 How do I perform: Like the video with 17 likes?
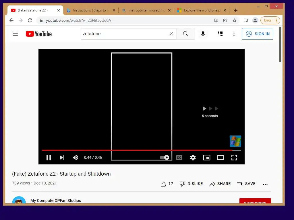(167, 184)
